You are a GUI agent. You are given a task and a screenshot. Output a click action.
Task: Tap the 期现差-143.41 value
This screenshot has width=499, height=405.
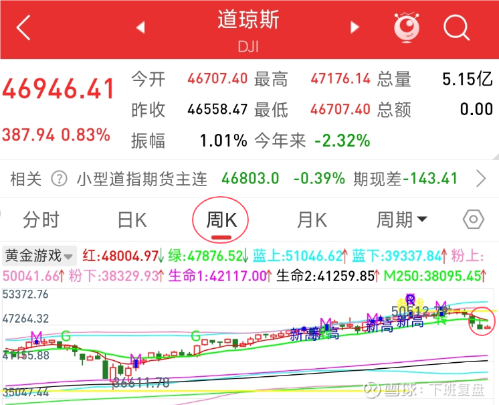(405, 179)
